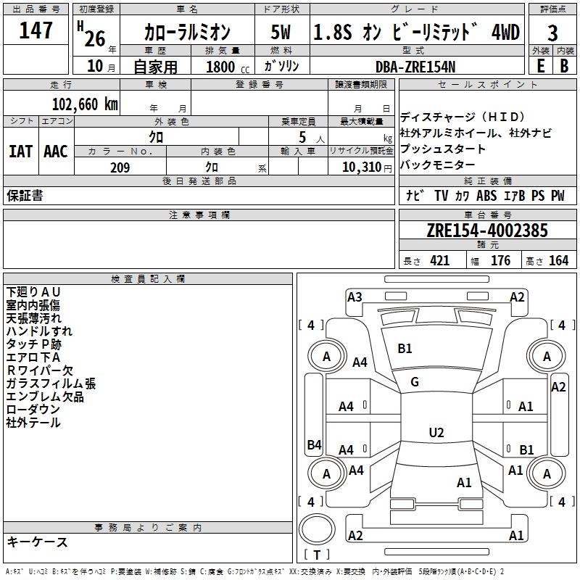Select inspector note エアロ下A

tap(33, 357)
